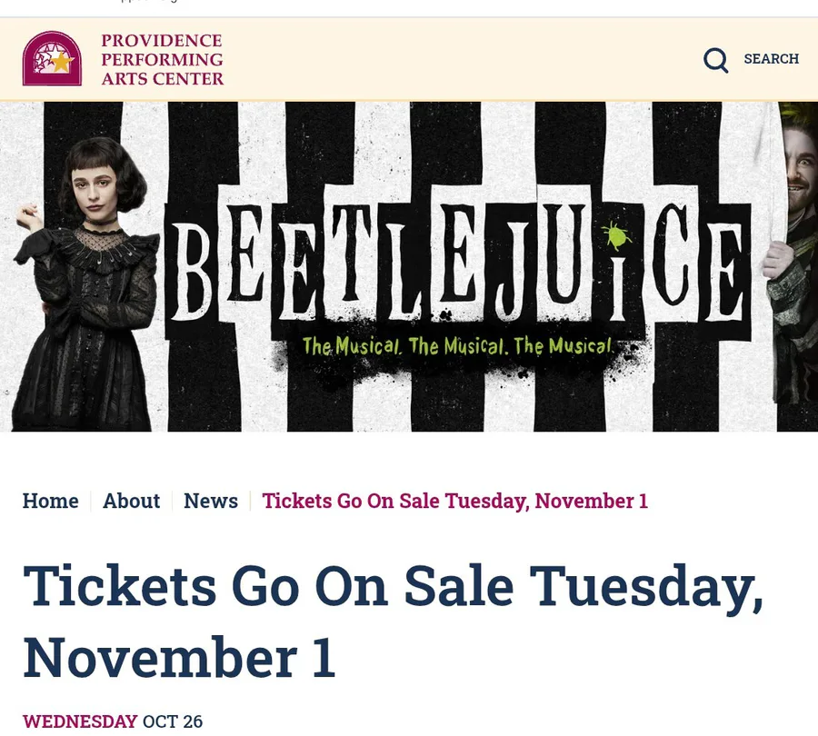Click the main headline Tickets Go On Sale
The height and width of the screenshot is (736, 818).
[393, 586]
